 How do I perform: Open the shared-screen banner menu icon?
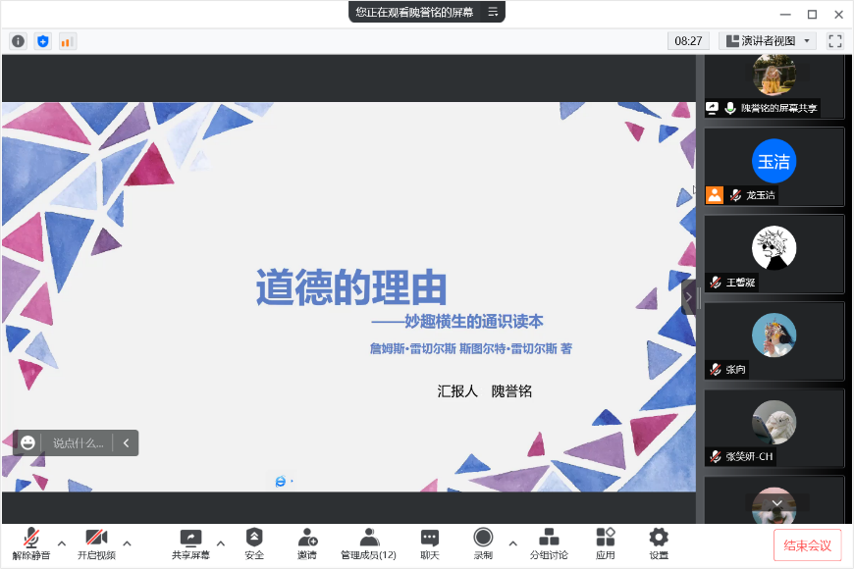click(493, 12)
